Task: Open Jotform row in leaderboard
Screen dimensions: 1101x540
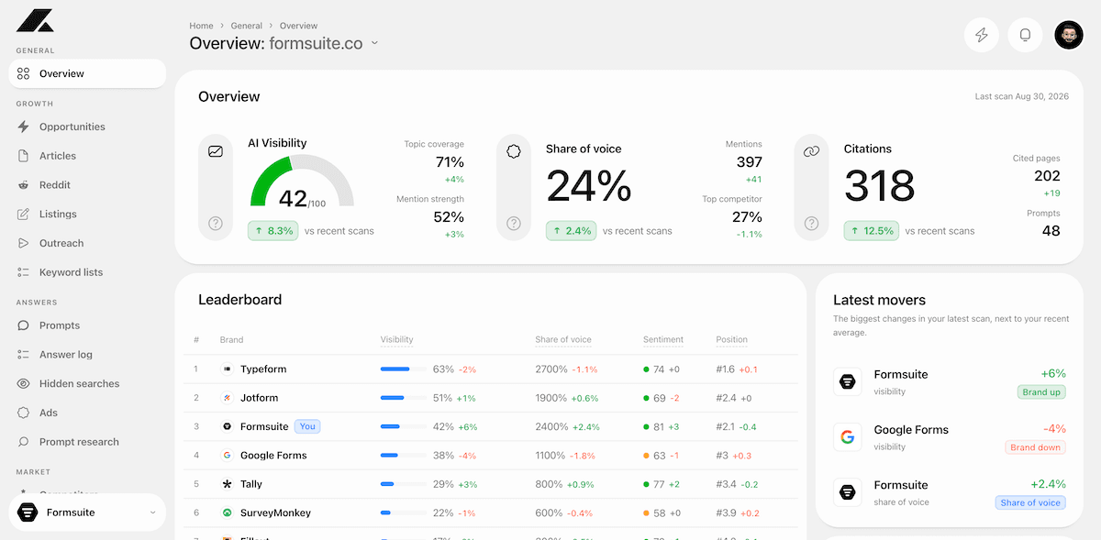Action: [x=491, y=398]
